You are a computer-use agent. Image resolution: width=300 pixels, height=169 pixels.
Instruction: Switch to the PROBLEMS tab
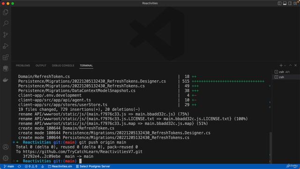[23, 66]
